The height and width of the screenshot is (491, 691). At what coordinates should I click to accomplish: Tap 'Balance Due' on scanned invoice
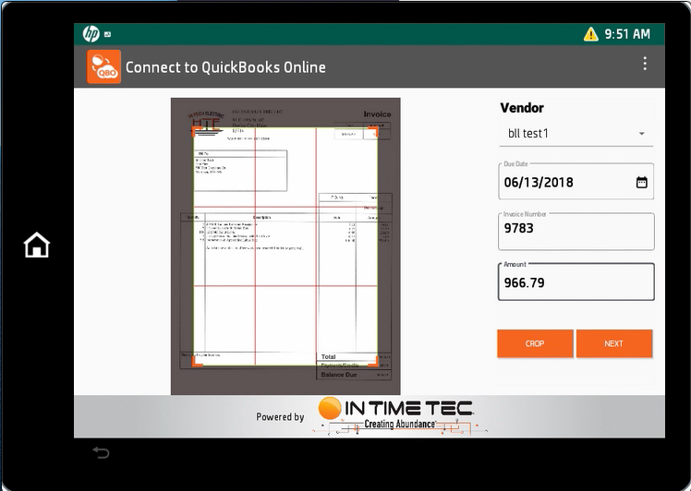(338, 375)
